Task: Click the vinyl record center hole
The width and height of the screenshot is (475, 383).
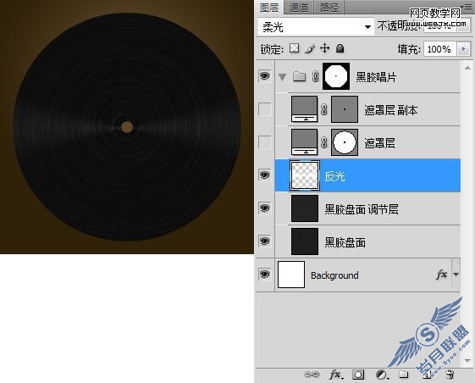Action: click(x=127, y=127)
